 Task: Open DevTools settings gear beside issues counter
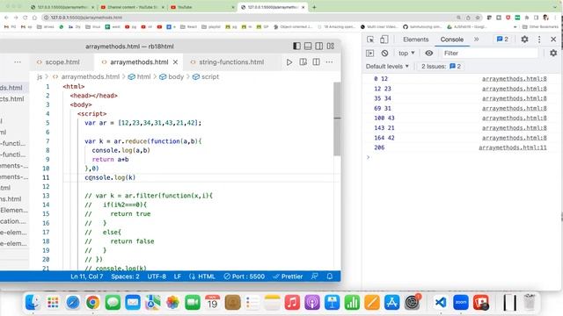pyautogui.click(x=524, y=39)
